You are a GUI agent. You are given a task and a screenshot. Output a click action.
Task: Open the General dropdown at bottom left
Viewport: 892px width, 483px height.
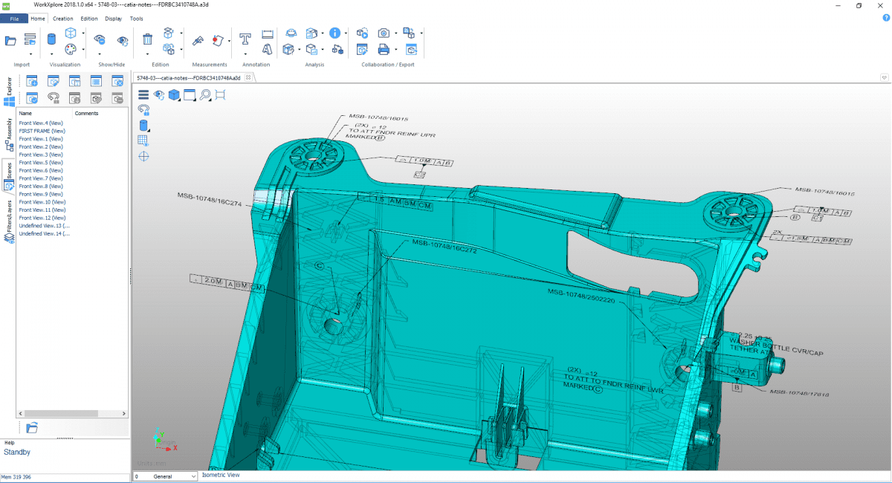tap(165, 476)
